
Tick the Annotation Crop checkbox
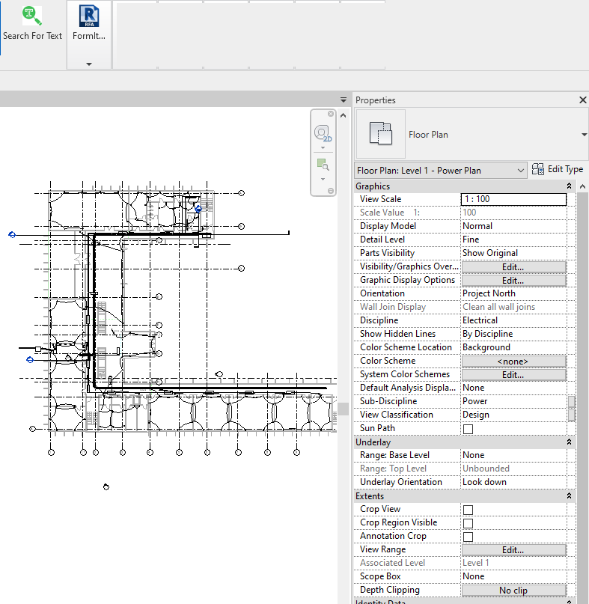point(468,537)
